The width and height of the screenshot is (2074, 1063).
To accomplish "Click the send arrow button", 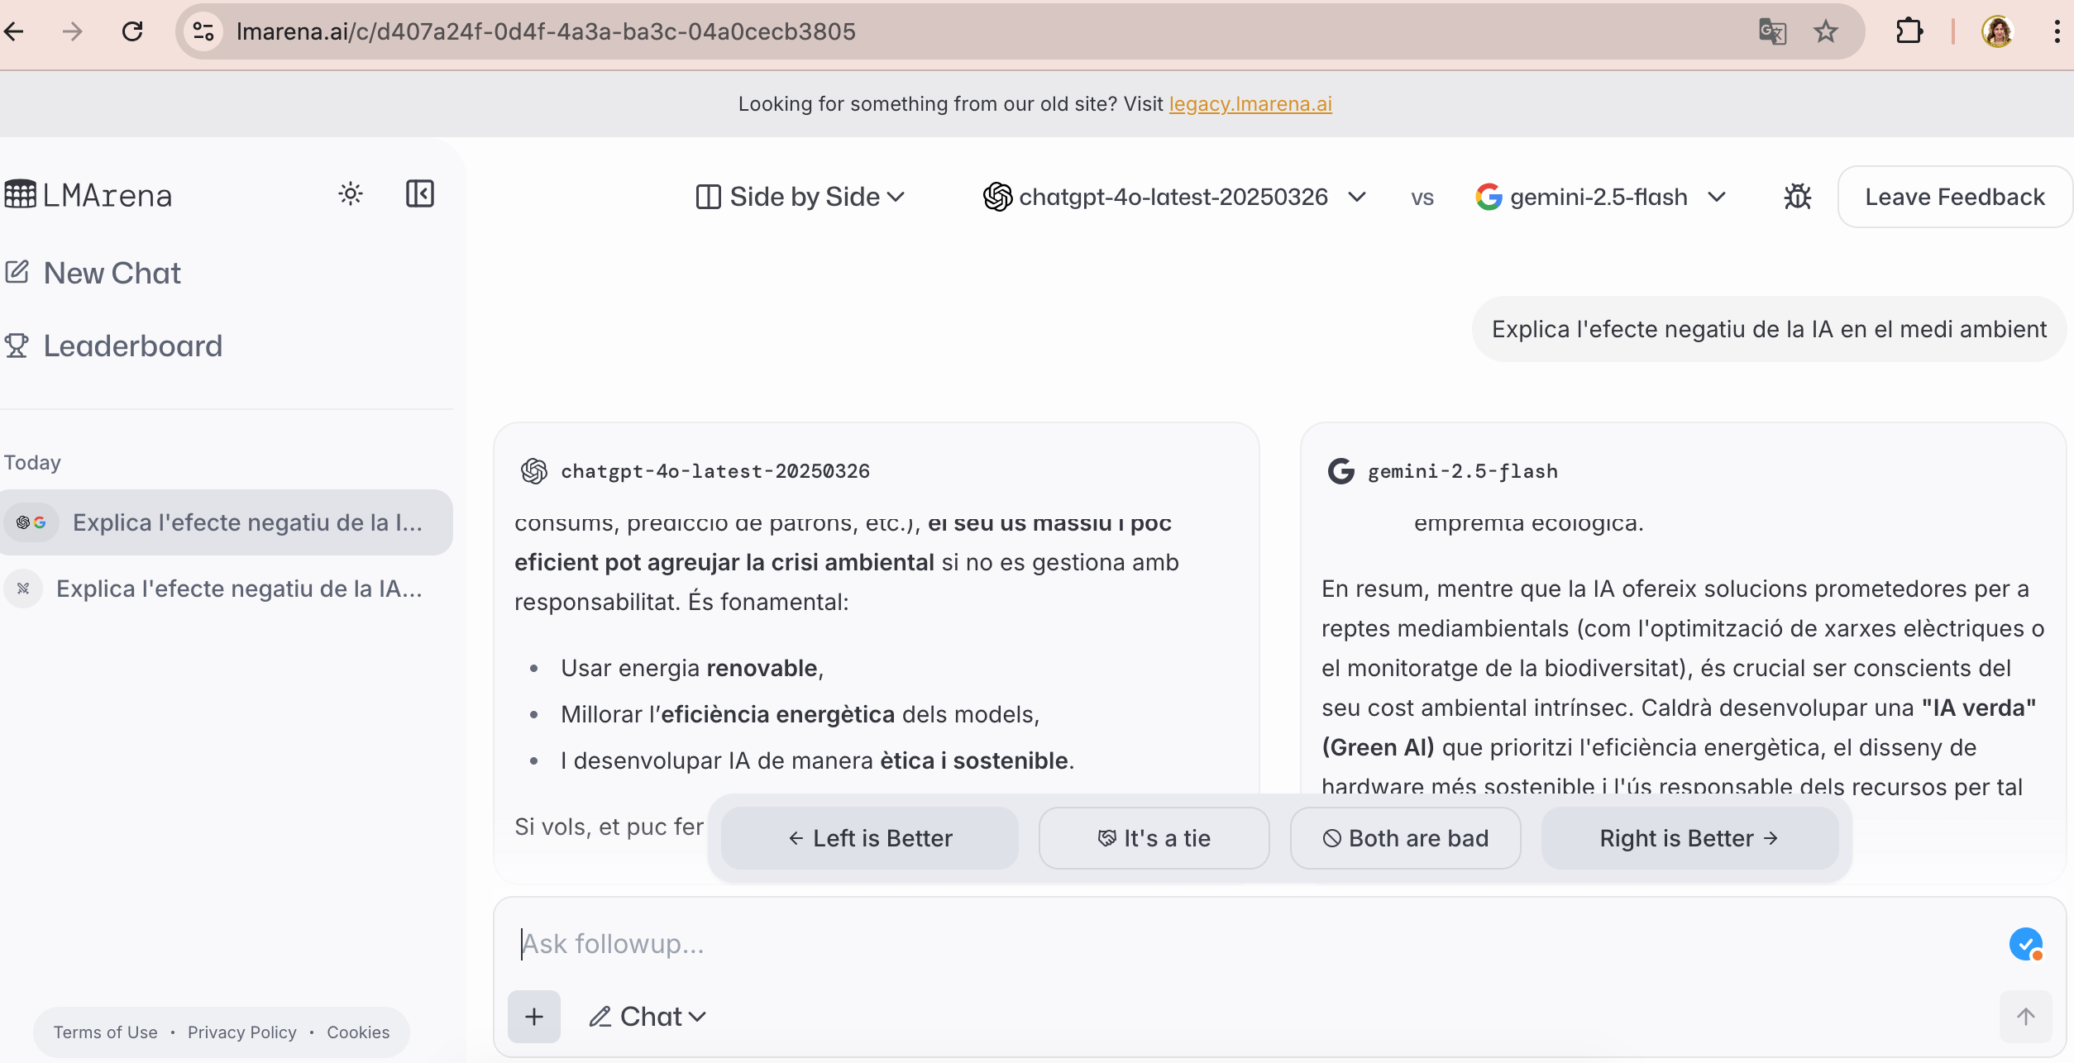I will [x=2025, y=1016].
